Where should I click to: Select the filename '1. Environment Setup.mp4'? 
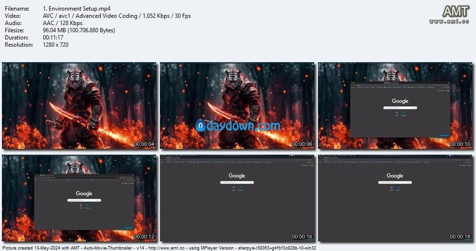click(77, 9)
